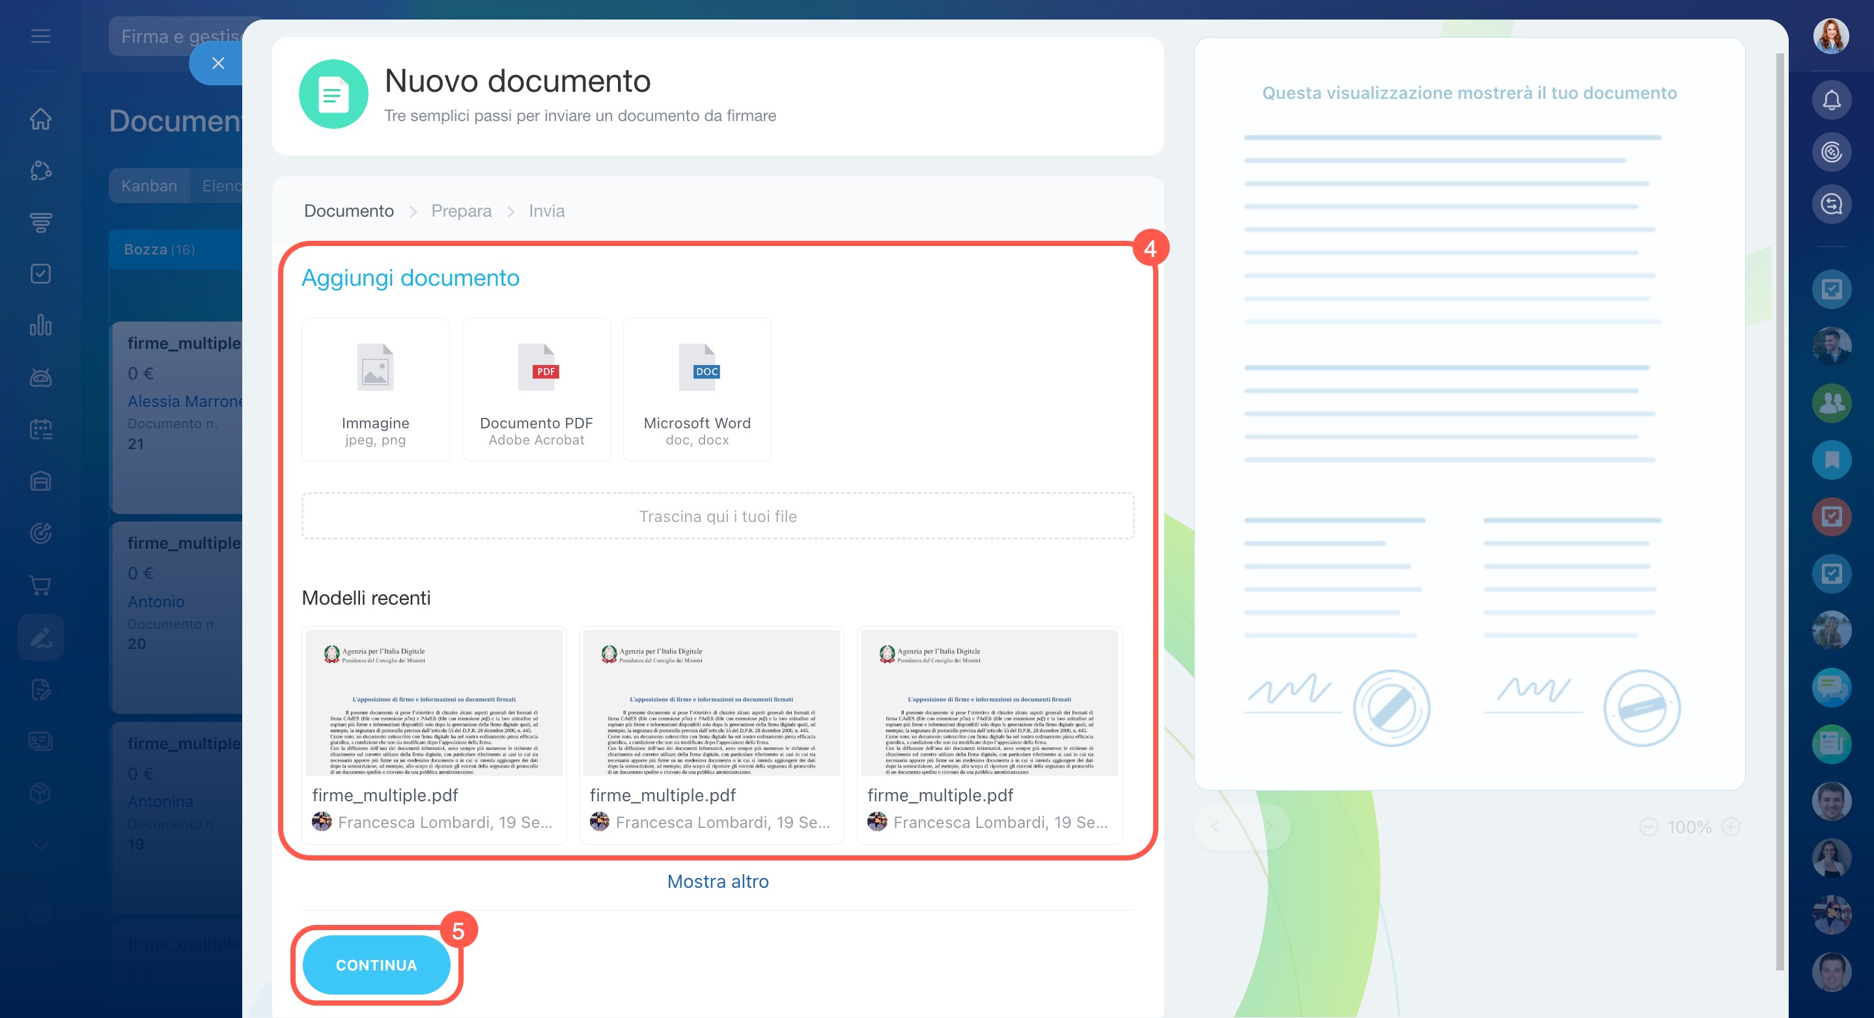This screenshot has width=1874, height=1018.
Task: Open the hamburger menu at top left
Action: [41, 36]
